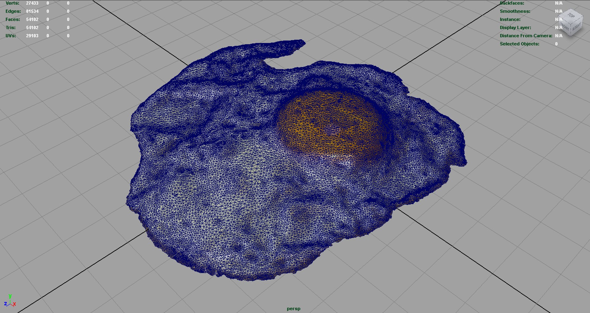Click the Selected Objects: label
The image size is (590, 313).
[x=520, y=44]
